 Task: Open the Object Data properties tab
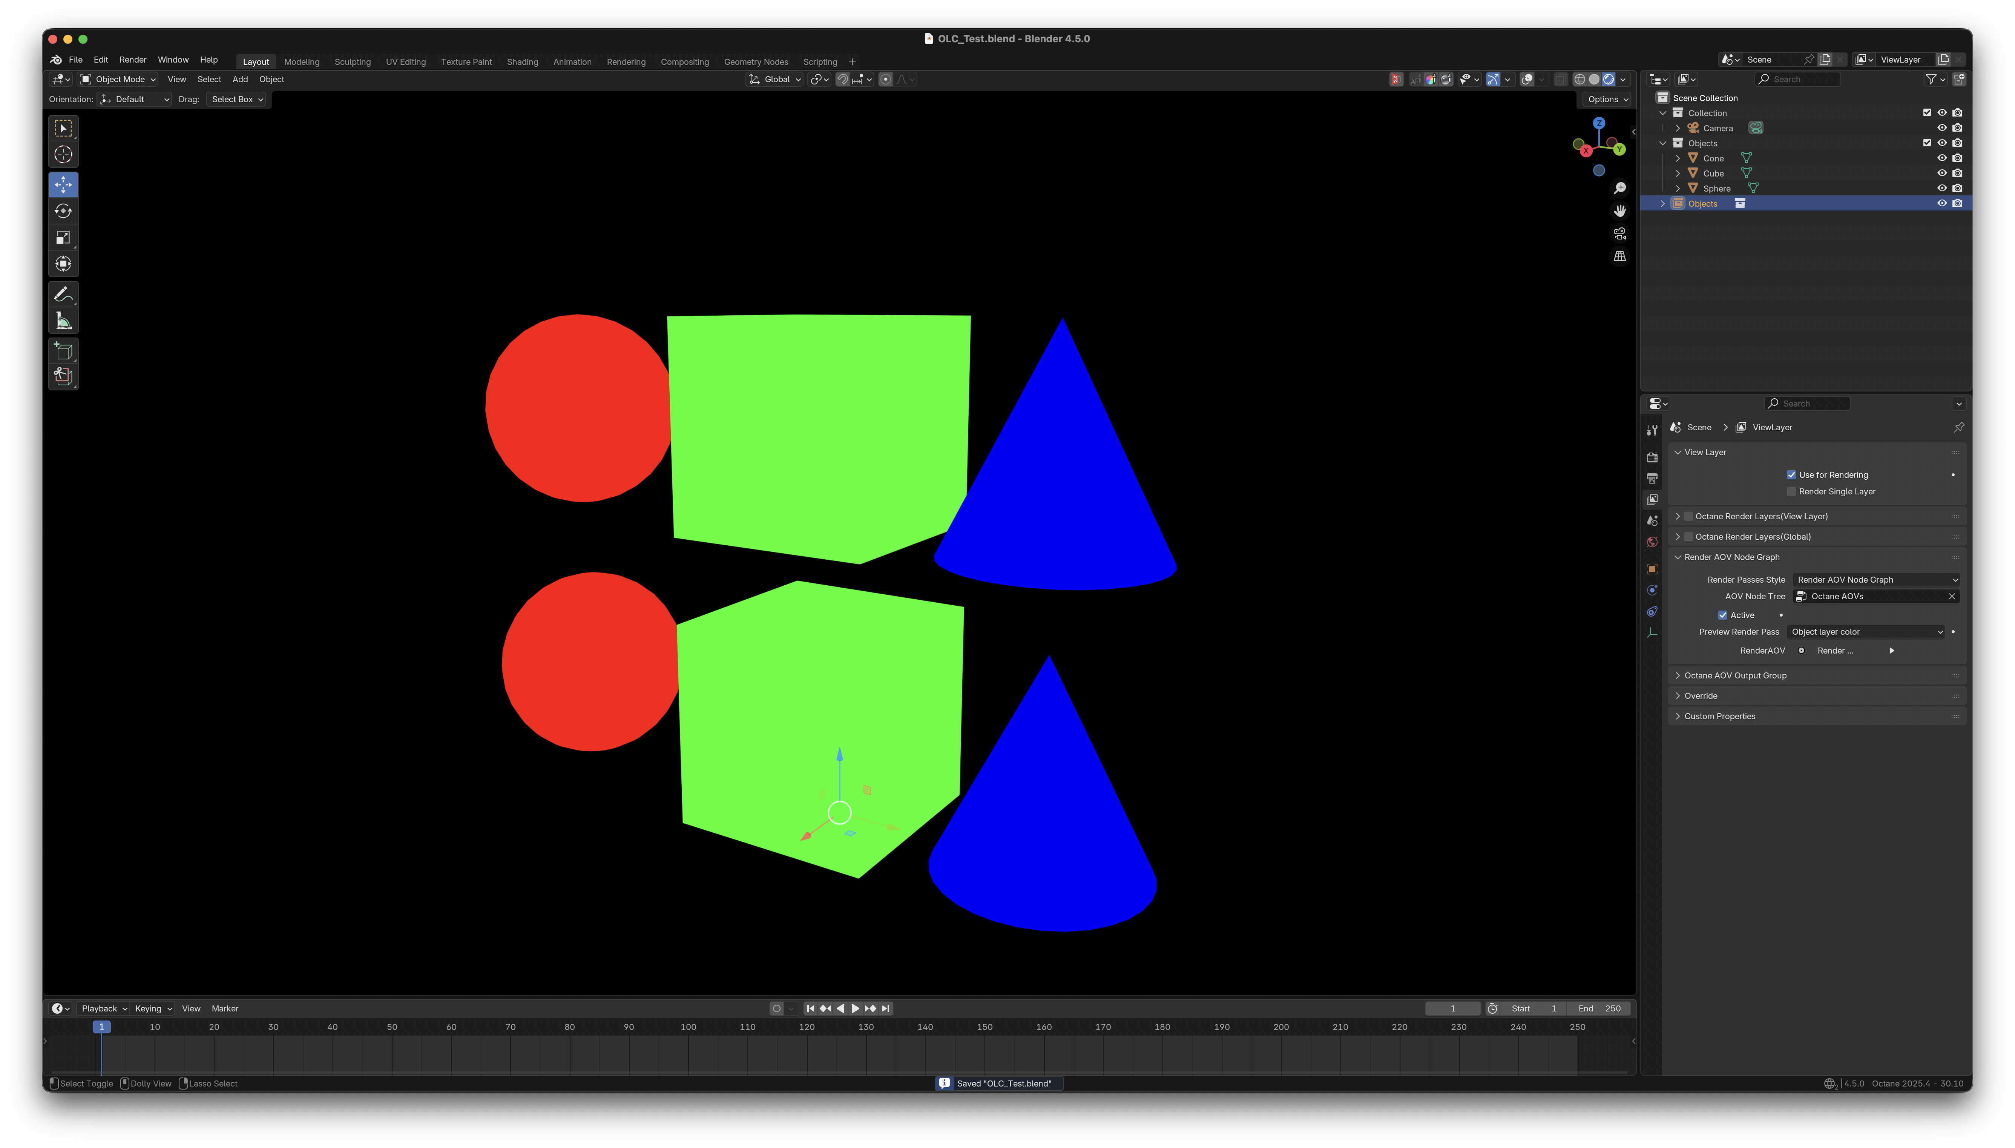tap(1652, 633)
